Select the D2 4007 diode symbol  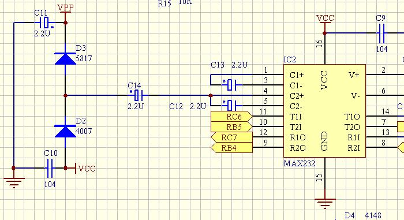(65, 131)
